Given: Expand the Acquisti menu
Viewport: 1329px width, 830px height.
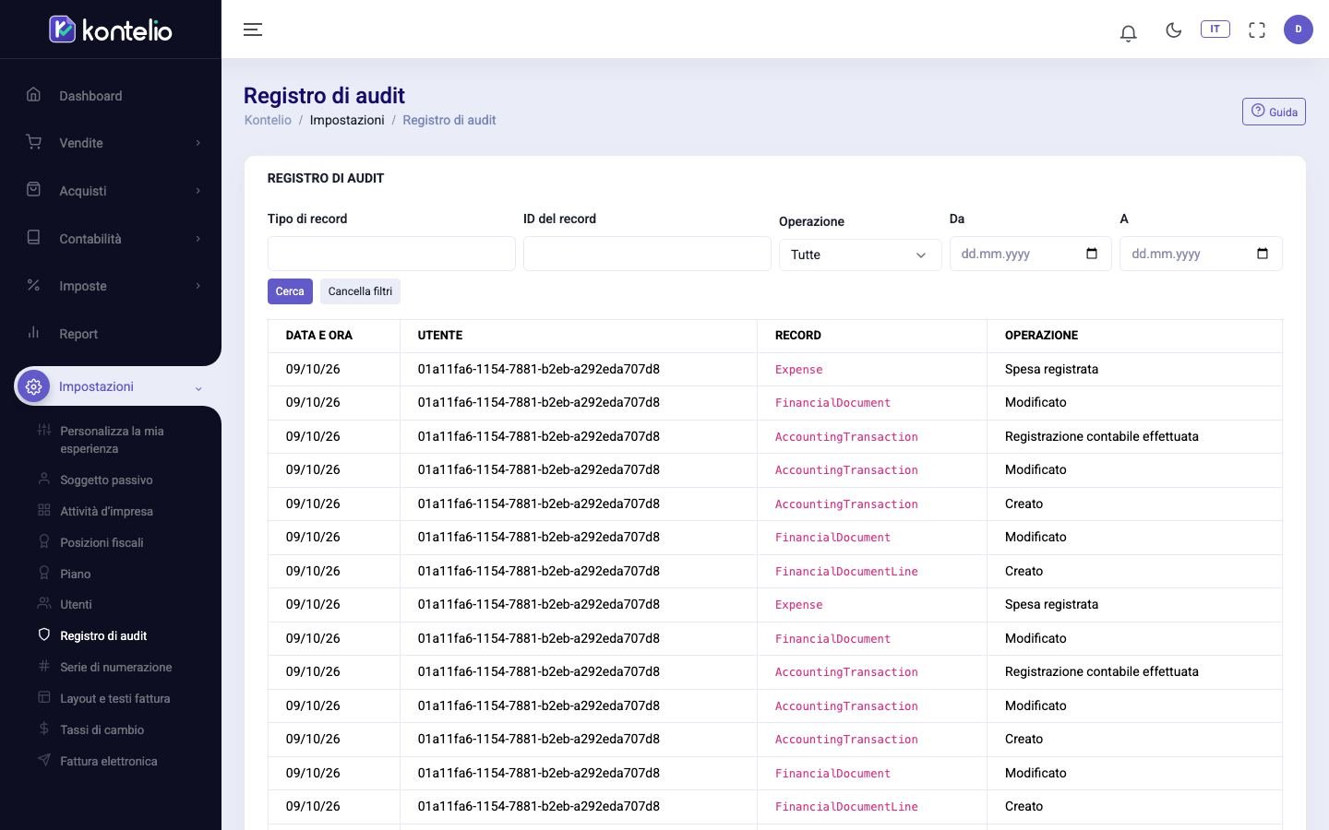Looking at the screenshot, I should coord(111,191).
